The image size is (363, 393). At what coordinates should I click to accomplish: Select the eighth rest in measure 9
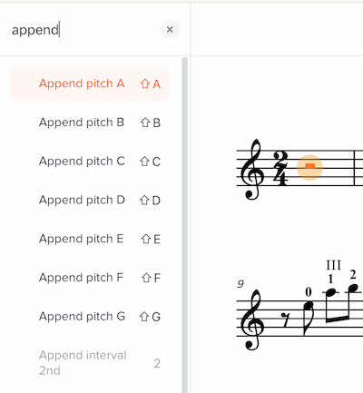point(285,320)
